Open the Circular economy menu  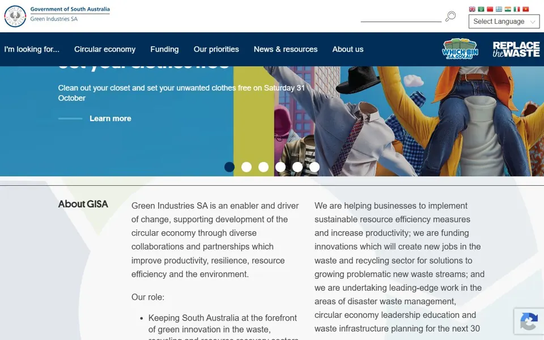105,49
